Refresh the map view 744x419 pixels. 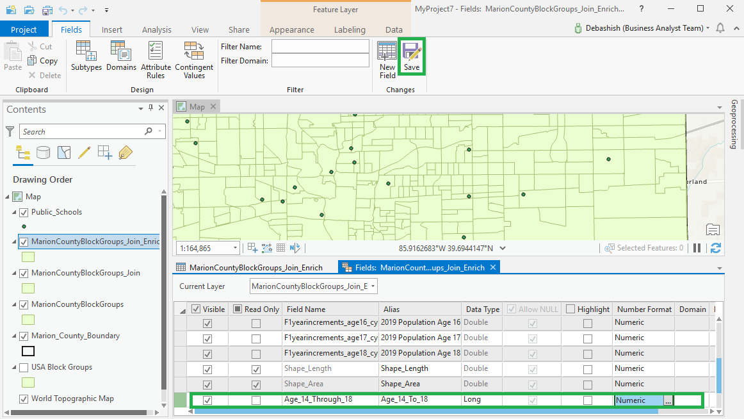[x=716, y=248]
